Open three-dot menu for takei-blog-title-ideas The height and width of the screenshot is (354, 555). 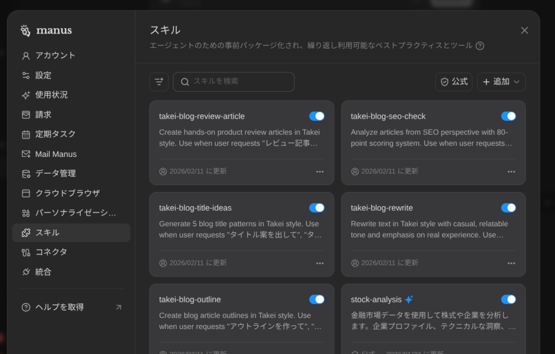point(320,263)
